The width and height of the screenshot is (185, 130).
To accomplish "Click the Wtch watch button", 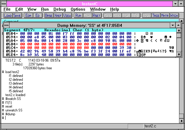I will click(x=174, y=15).
